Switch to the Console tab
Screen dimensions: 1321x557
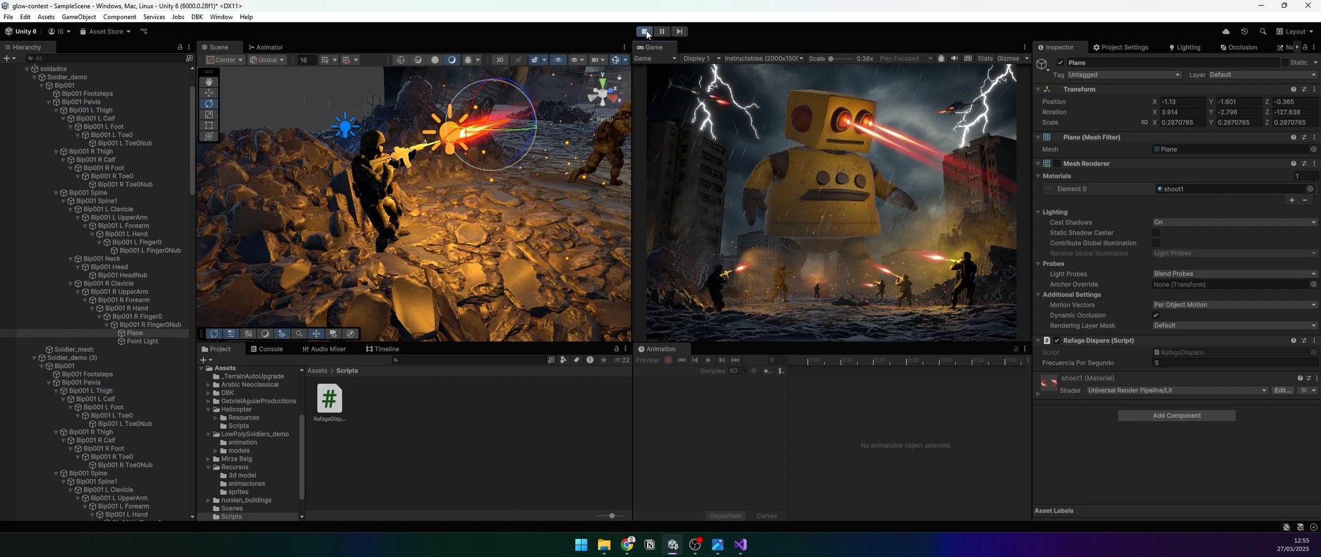(267, 349)
